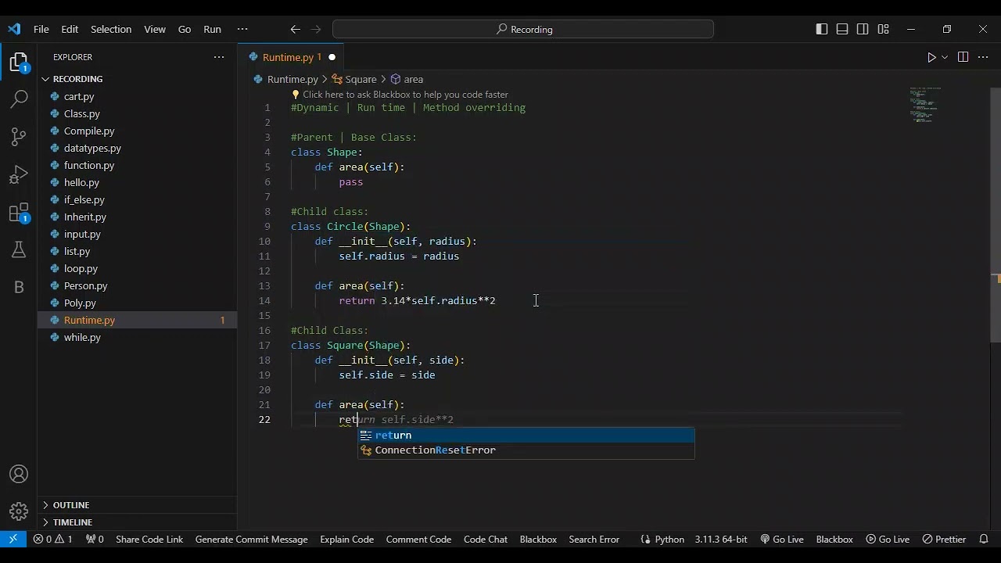Viewport: 1001px width, 563px height.
Task: Open editor More Actions ellipsis
Action: click(x=983, y=57)
